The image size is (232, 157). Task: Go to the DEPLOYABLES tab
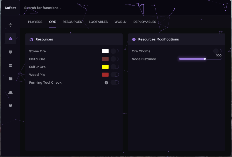[x=145, y=22]
